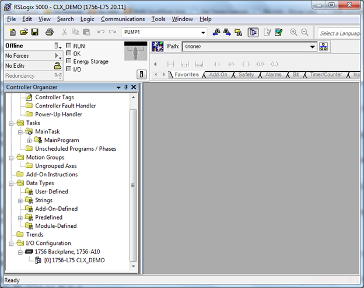Click the No Edits status button
The width and height of the screenshot is (364, 288).
[29, 65]
